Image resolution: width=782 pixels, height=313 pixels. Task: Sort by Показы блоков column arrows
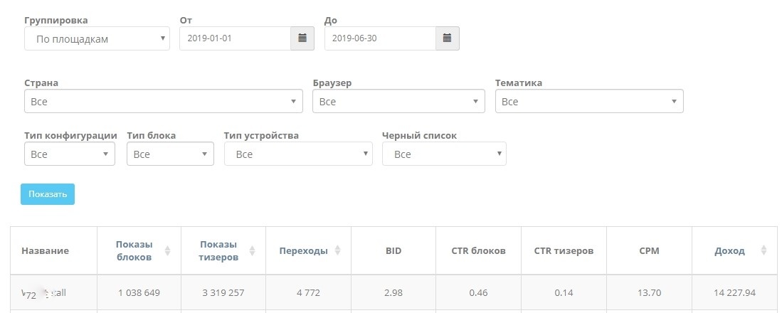[167, 250]
